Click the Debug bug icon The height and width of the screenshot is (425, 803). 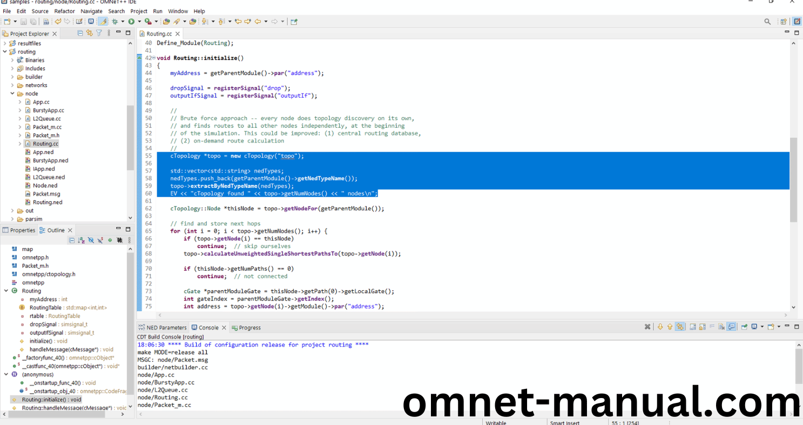115,22
